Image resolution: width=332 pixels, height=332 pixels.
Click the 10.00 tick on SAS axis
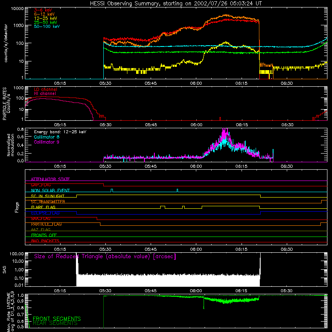(x=18, y=261)
